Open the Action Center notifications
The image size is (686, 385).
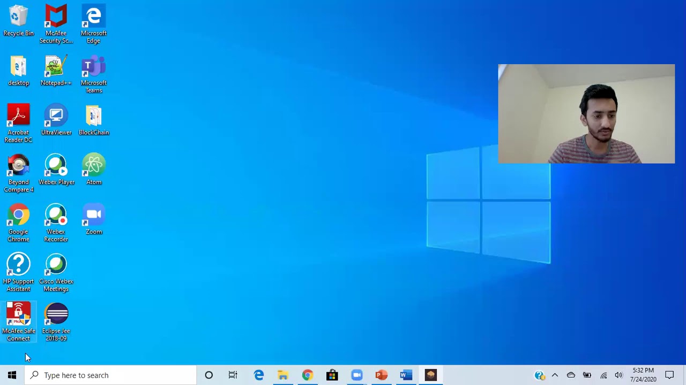click(669, 375)
